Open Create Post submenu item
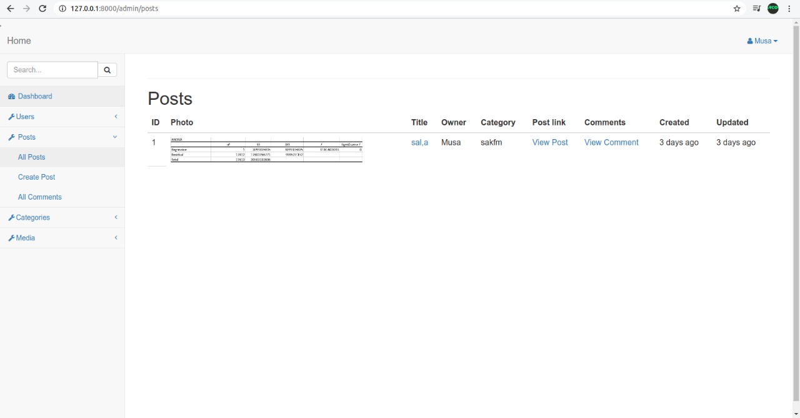The height and width of the screenshot is (418, 800). (62, 177)
